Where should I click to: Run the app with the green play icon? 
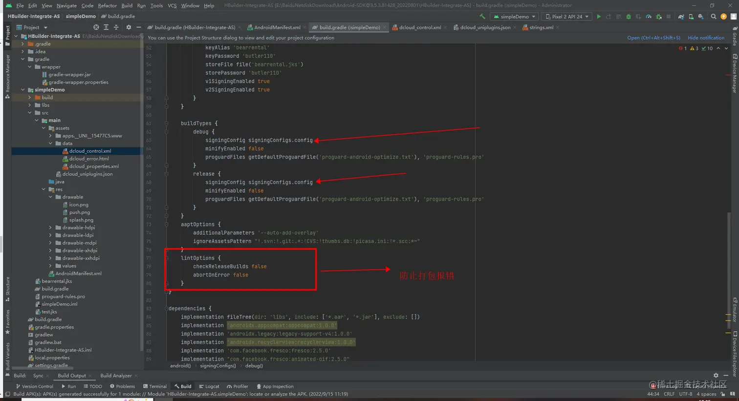coord(599,17)
